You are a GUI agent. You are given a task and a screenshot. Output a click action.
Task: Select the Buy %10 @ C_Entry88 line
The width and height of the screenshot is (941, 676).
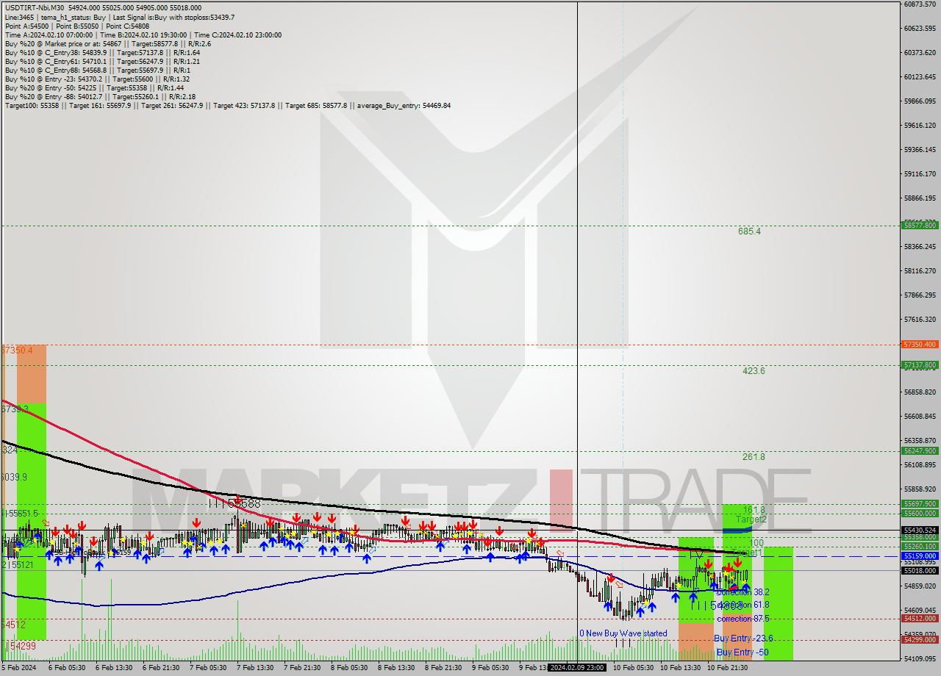click(x=97, y=70)
